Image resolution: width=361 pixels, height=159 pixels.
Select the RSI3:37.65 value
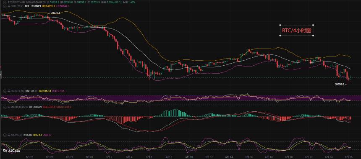(x=58, y=91)
